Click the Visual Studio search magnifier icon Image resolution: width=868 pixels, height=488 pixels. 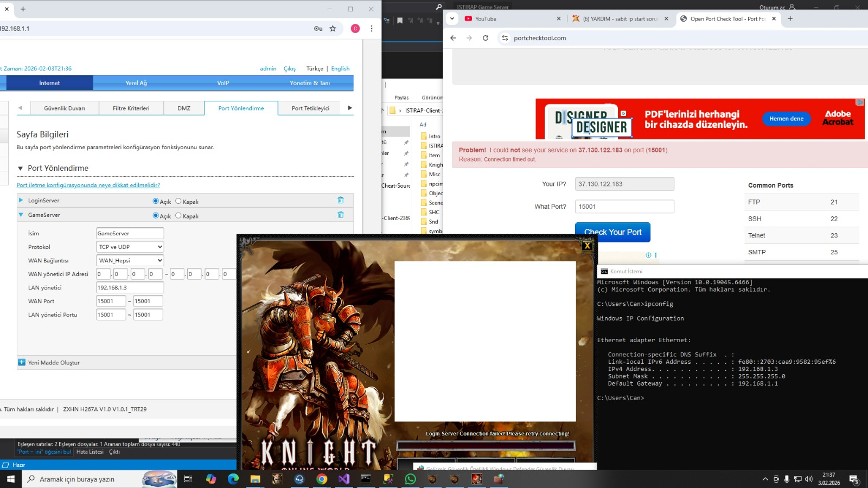(x=438, y=7)
